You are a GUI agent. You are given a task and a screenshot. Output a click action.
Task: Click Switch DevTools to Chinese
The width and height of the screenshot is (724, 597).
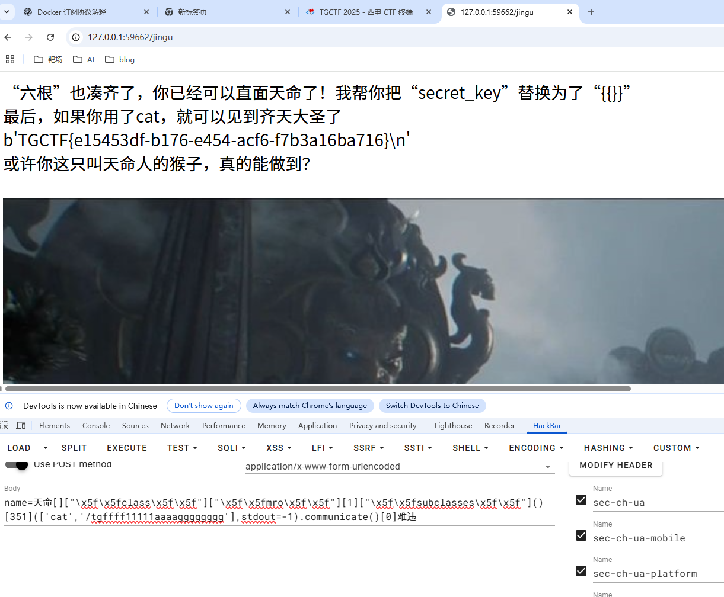(x=432, y=406)
